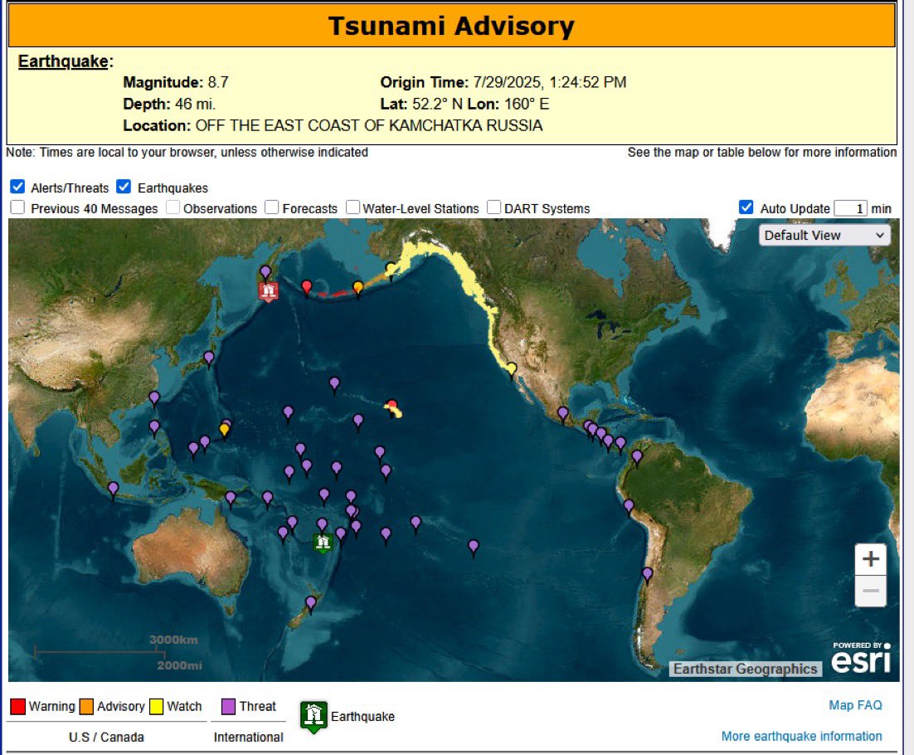Select the purple threat marker on Taiwan
The height and width of the screenshot is (755, 914).
tap(154, 399)
